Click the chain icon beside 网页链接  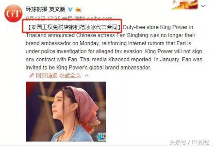click(32, 76)
